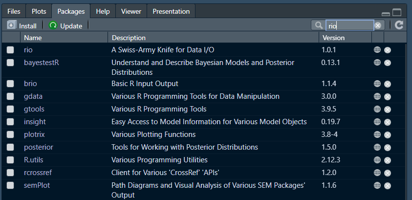Click the Update packages button
The width and height of the screenshot is (412, 200).
pyautogui.click(x=65, y=25)
